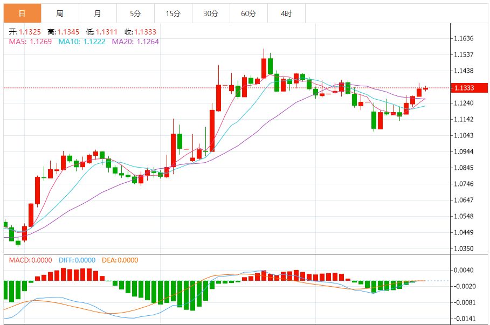Click the 1.0647 price axis label
Image resolution: width=490 pixels, height=325 pixels.
pyautogui.click(x=464, y=200)
